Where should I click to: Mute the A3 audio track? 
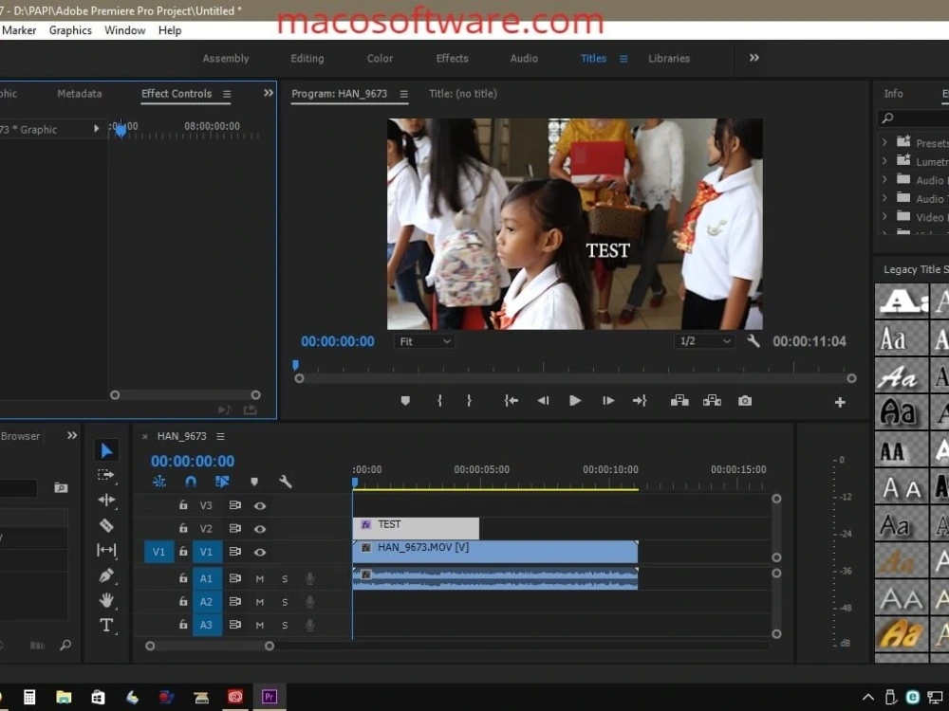click(x=260, y=625)
